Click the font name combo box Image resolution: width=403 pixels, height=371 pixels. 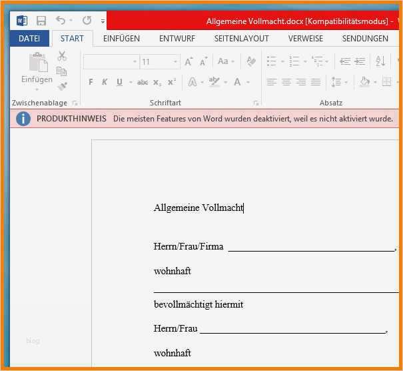pos(111,61)
